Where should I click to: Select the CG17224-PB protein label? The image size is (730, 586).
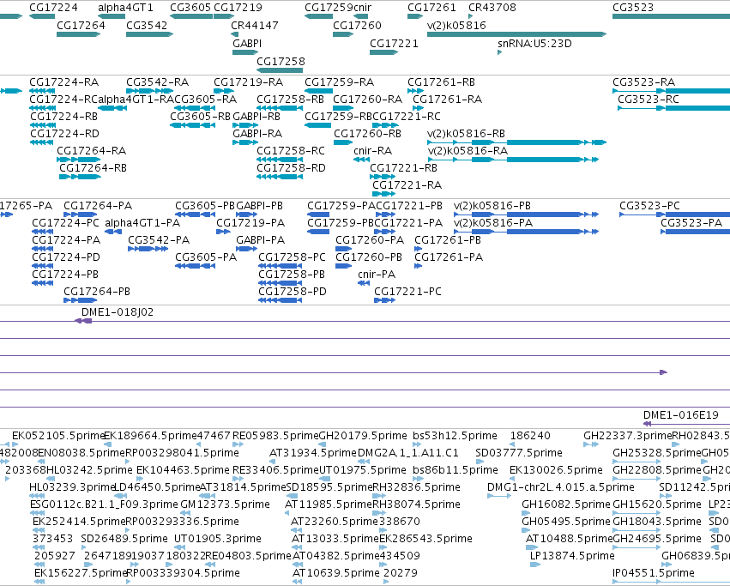[x=65, y=275]
